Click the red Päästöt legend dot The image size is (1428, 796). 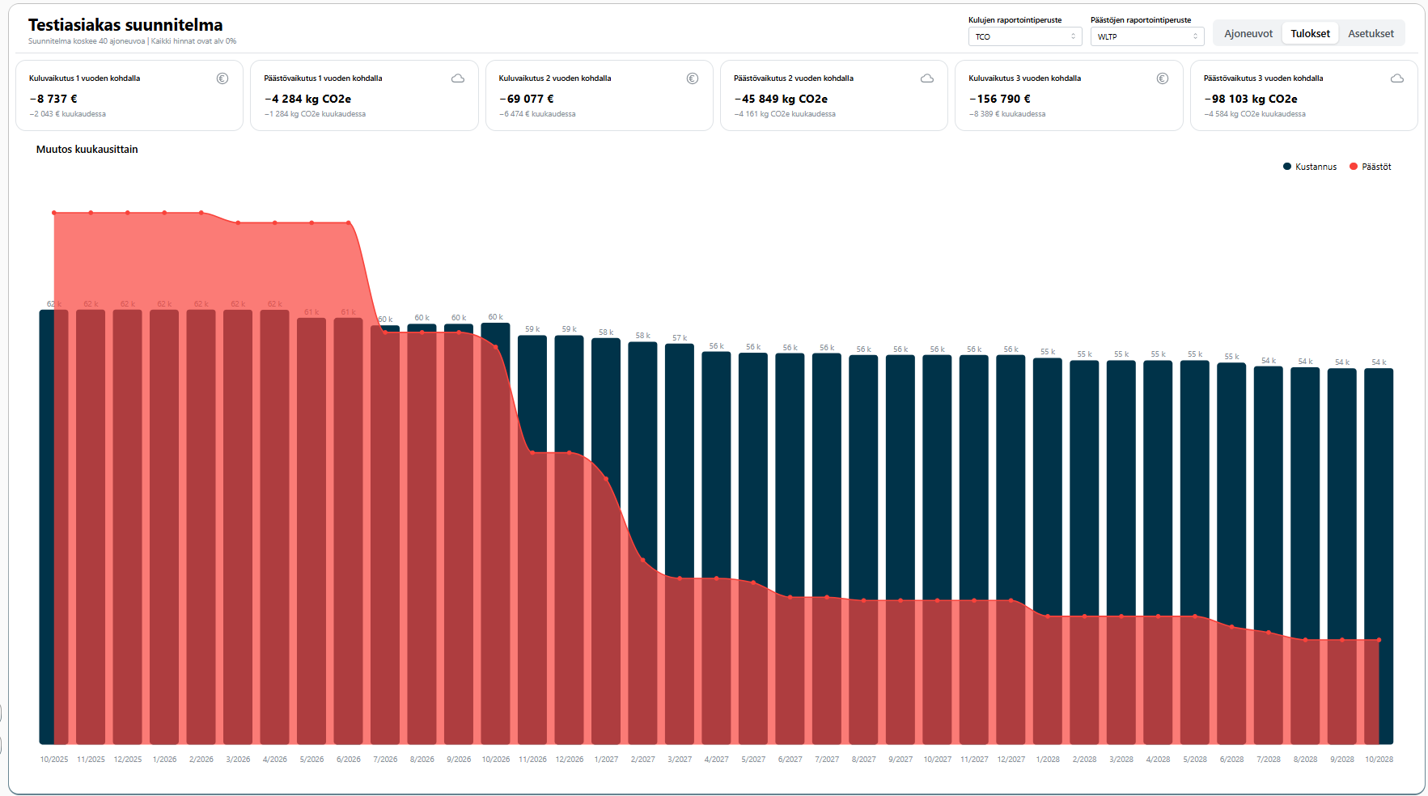(1354, 167)
